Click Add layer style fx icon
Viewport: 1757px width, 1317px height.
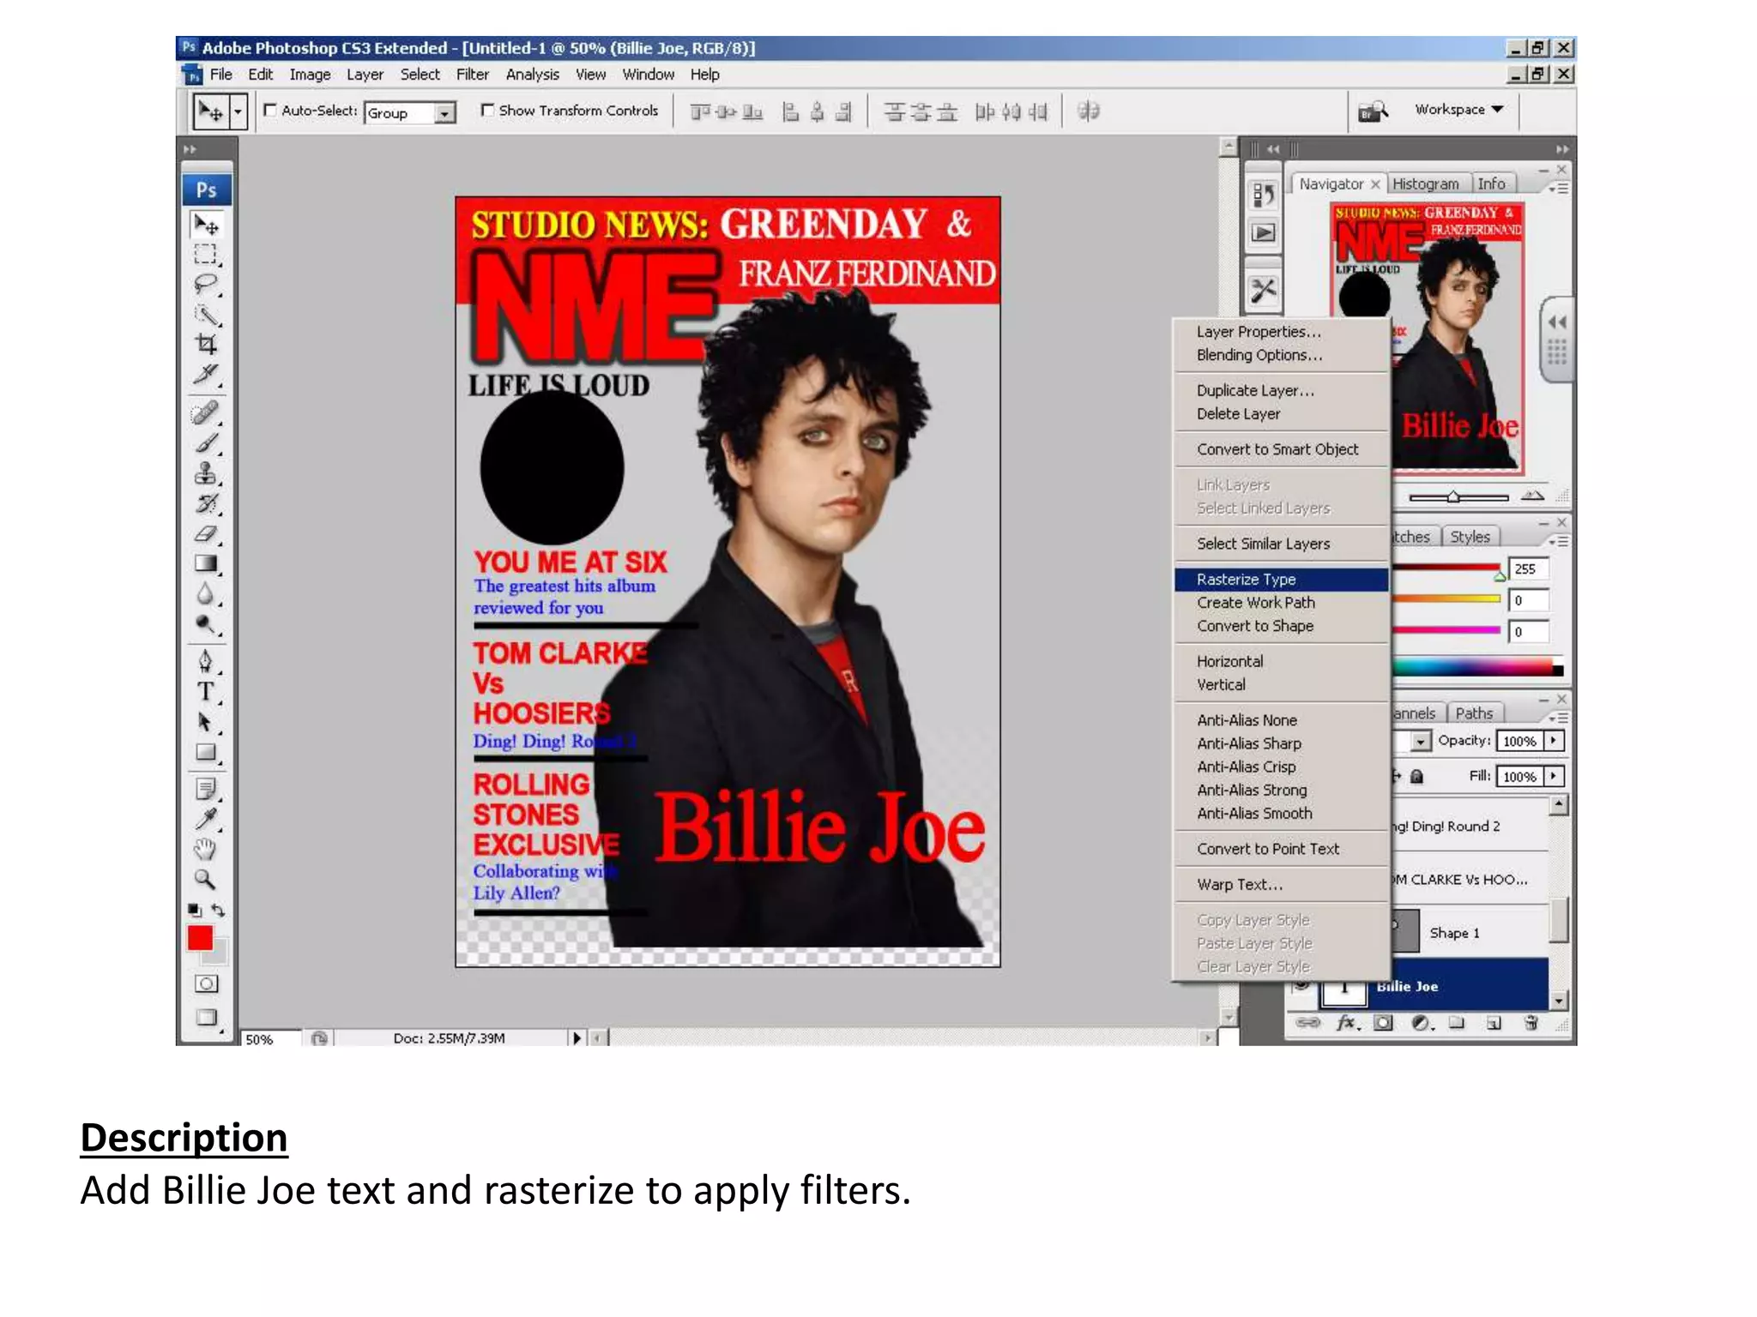click(1348, 1023)
